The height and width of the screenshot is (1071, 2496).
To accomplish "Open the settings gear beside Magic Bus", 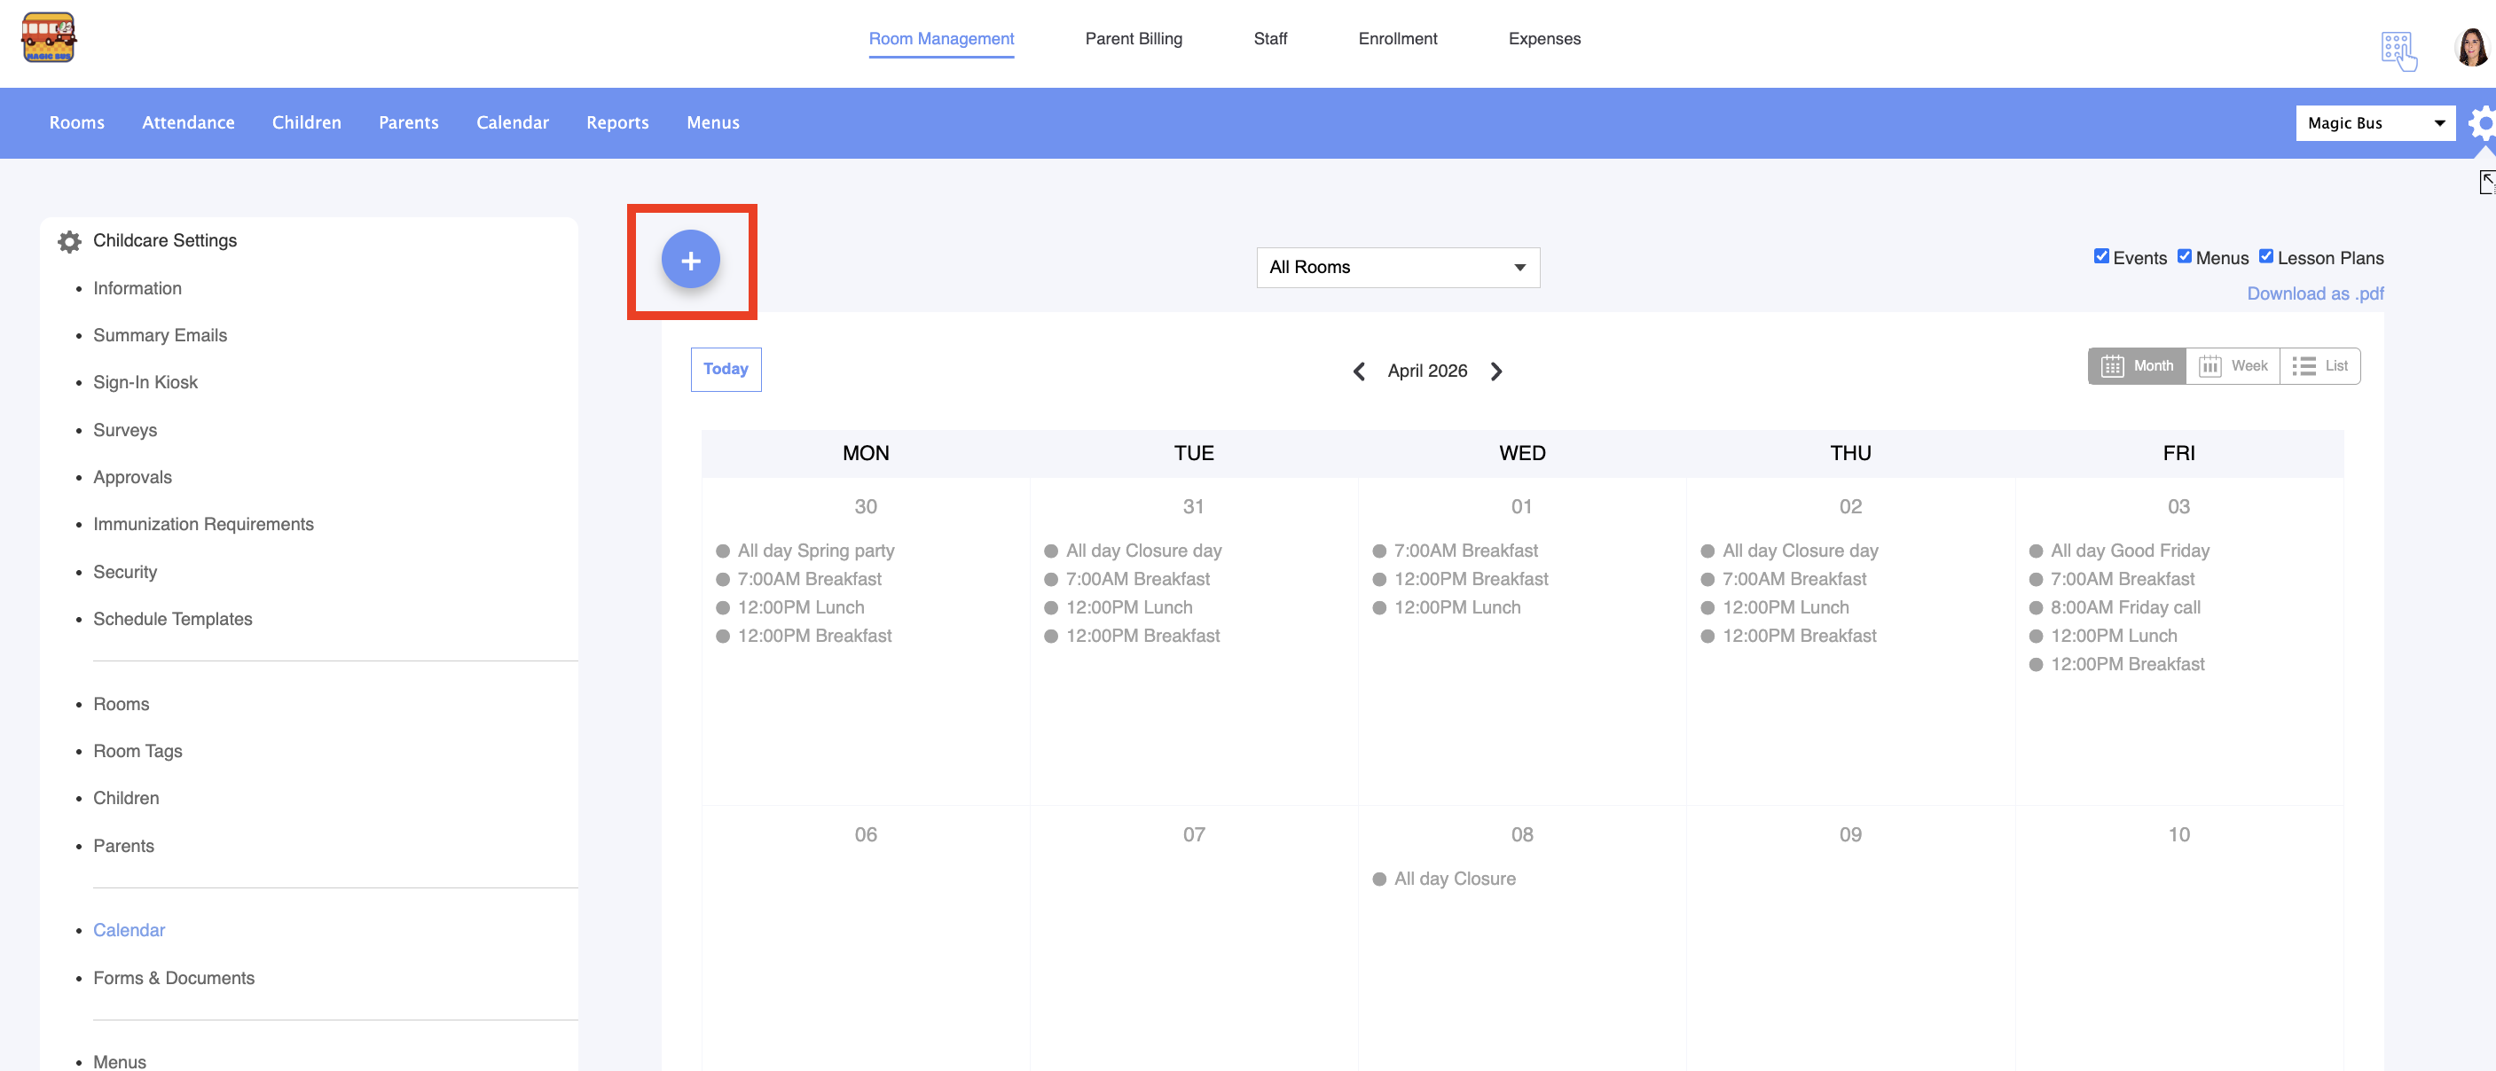I will (2484, 123).
